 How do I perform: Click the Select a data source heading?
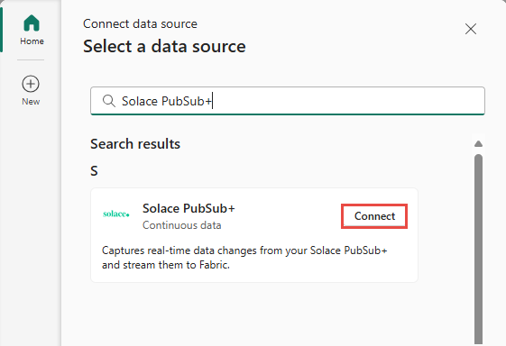point(164,46)
